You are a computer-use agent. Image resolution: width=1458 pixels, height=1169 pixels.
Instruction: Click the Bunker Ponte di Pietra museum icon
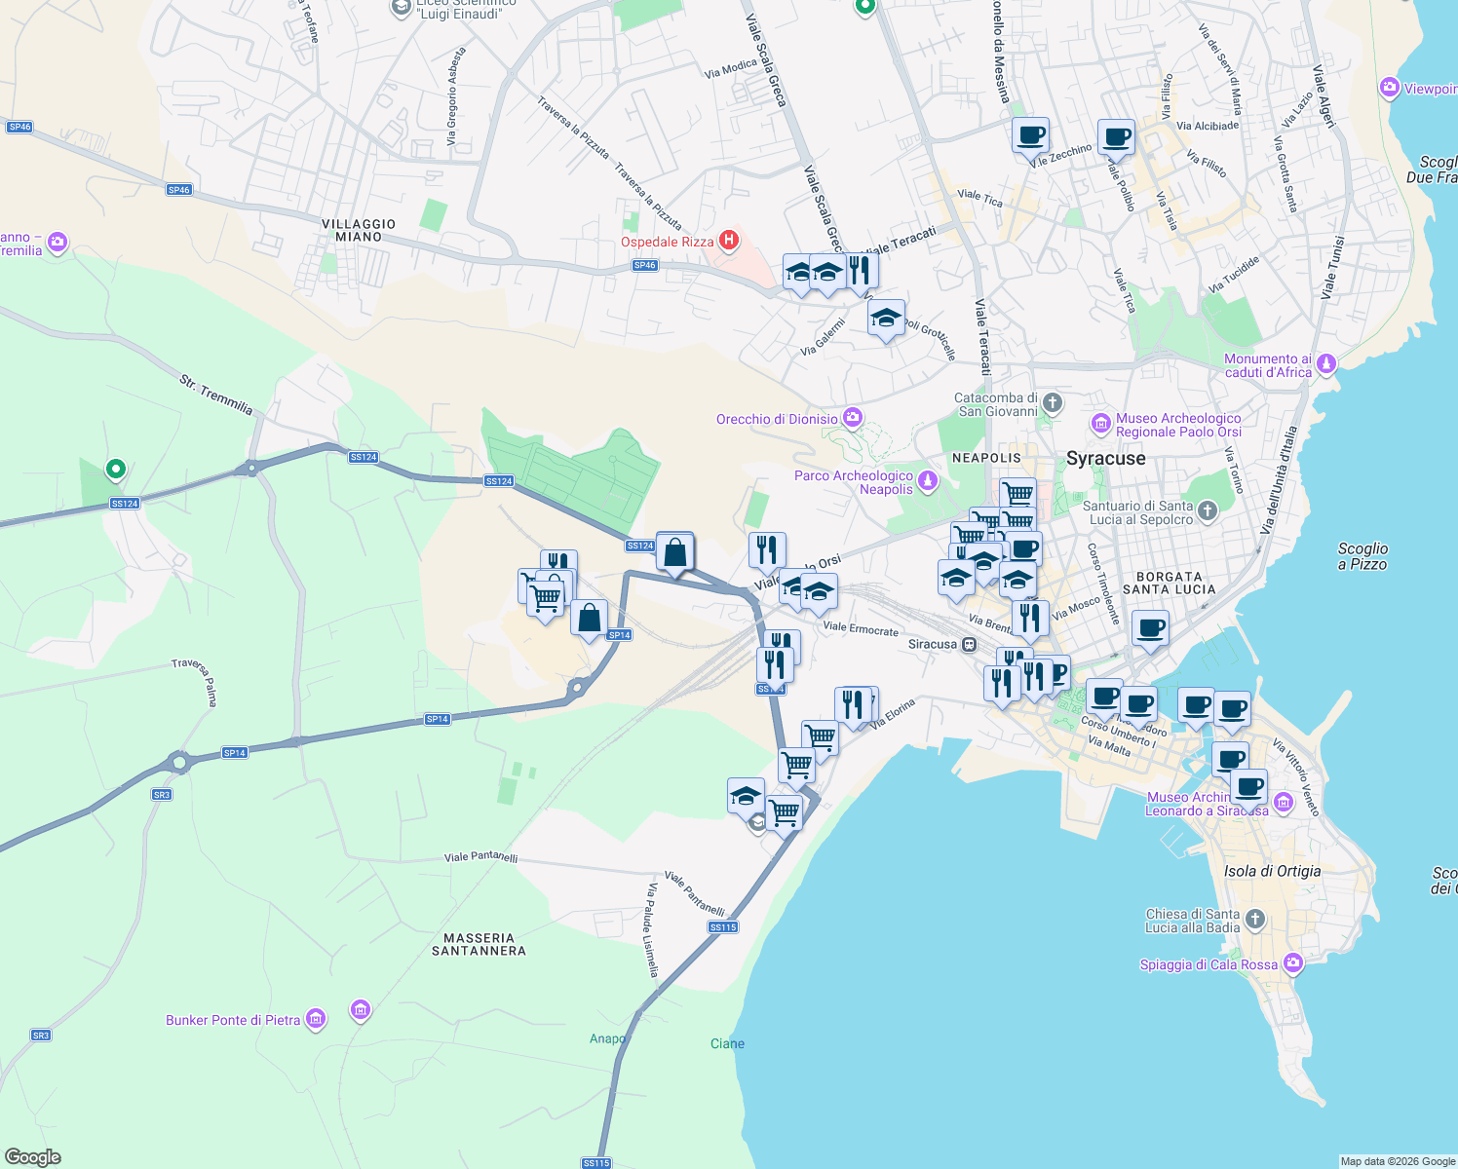pyautogui.click(x=314, y=1019)
